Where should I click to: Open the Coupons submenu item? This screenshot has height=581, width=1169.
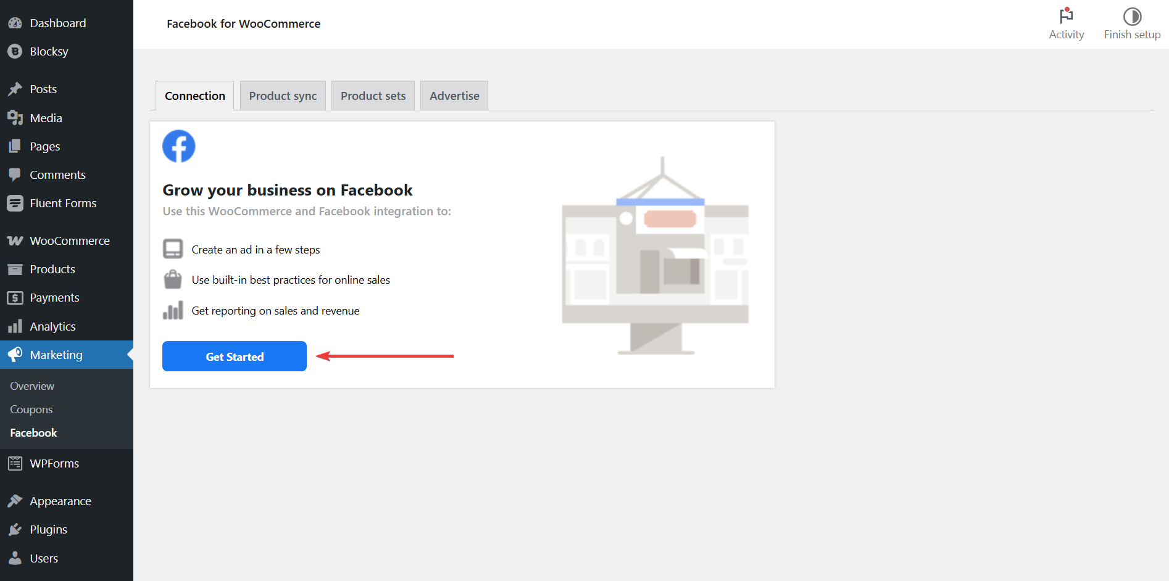31,410
